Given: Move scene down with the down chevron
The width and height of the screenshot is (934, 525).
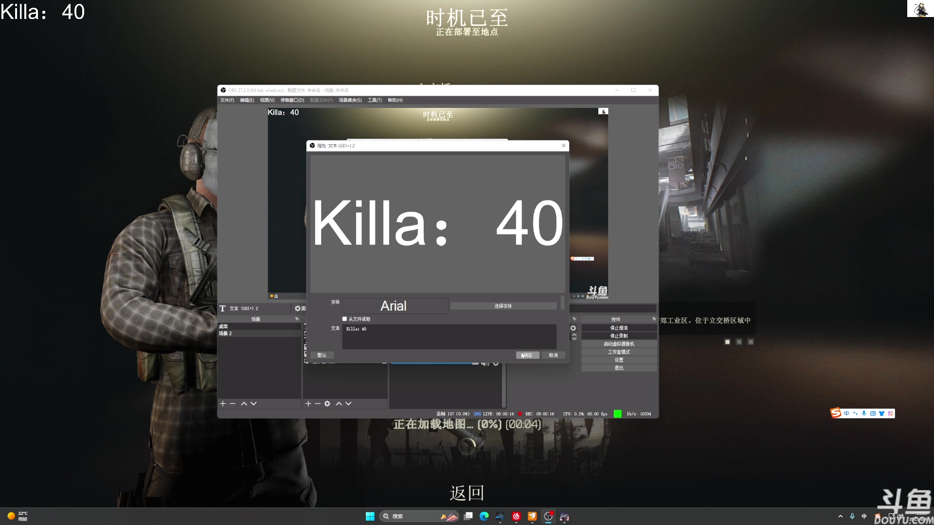Looking at the screenshot, I should click(253, 403).
